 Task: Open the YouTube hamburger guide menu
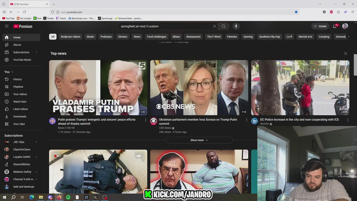point(7,26)
